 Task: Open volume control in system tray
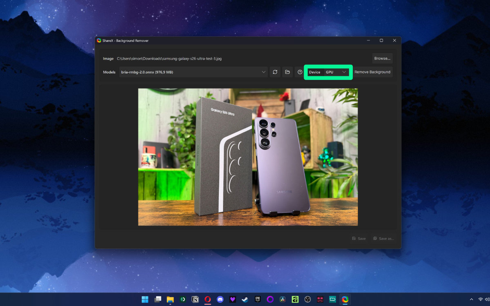tap(487, 299)
